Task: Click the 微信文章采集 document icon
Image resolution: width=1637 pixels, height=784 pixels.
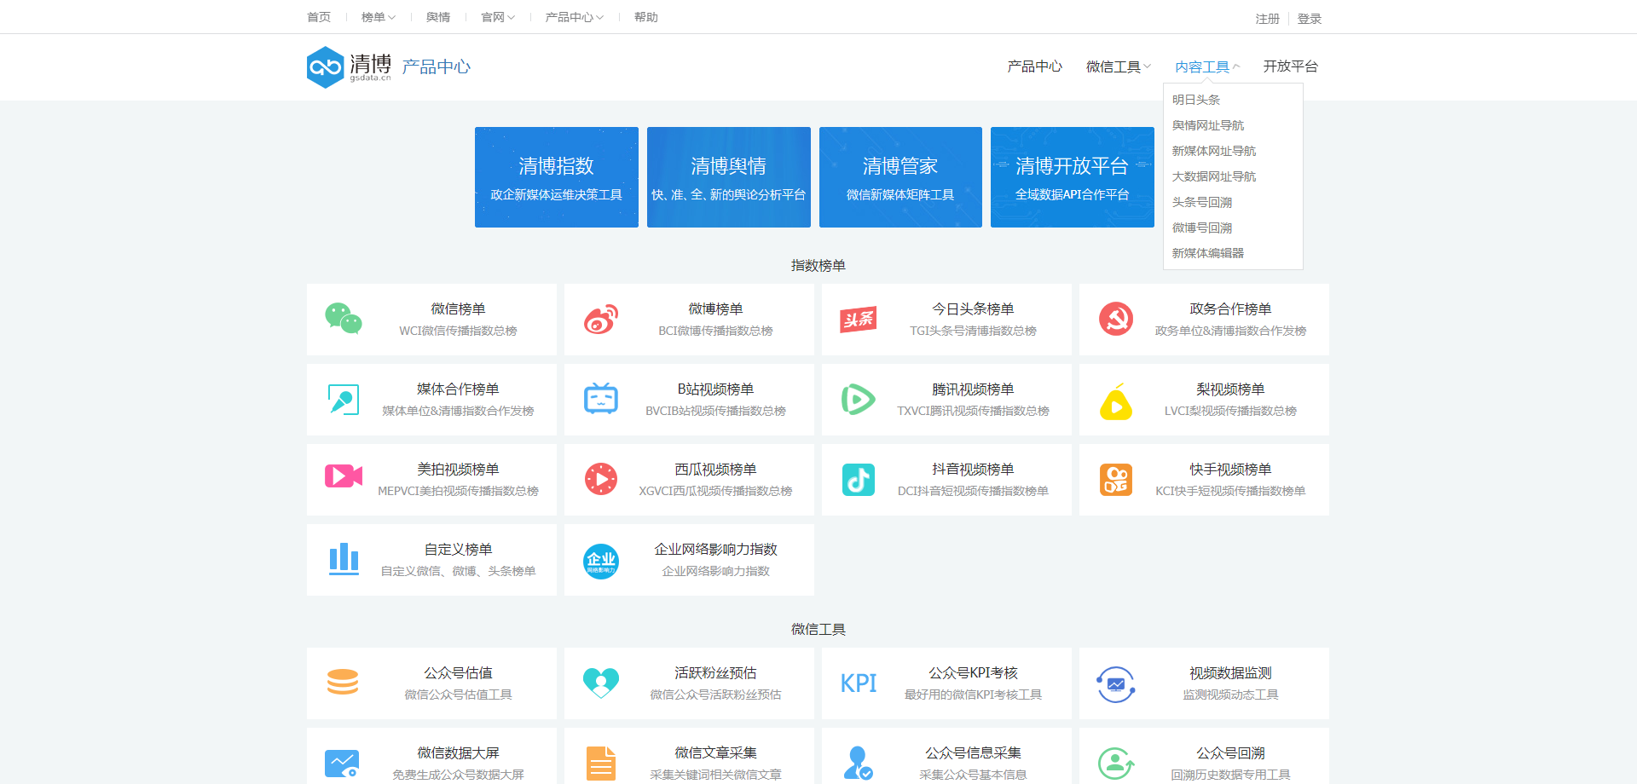Action: click(x=601, y=764)
